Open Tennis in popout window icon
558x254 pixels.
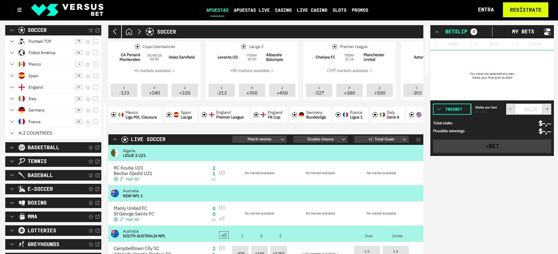click(x=98, y=161)
